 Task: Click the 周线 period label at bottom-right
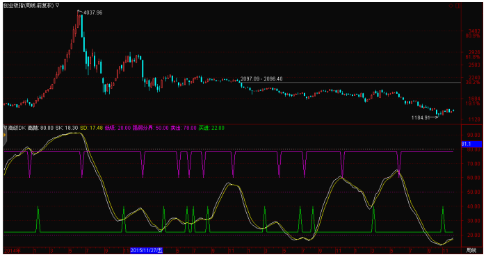(471, 250)
